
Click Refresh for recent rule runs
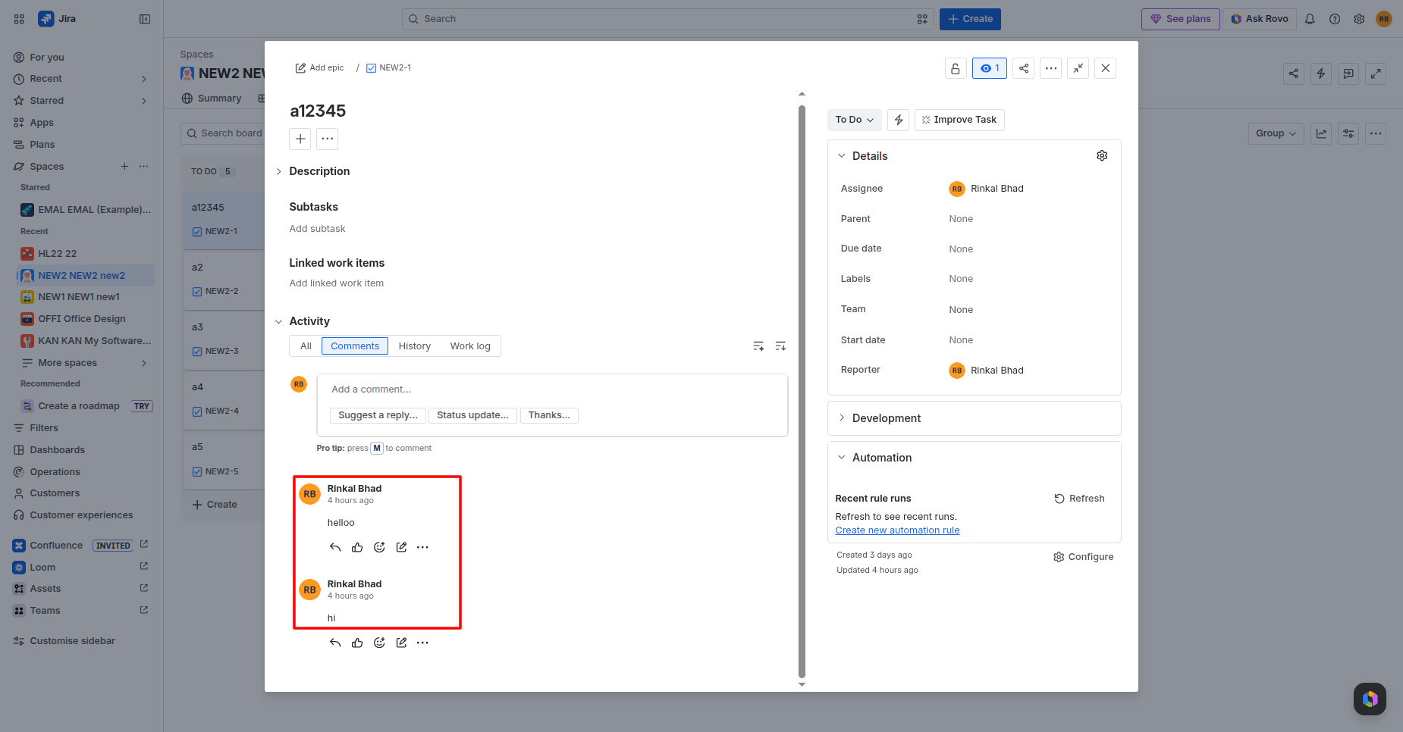[1079, 499]
